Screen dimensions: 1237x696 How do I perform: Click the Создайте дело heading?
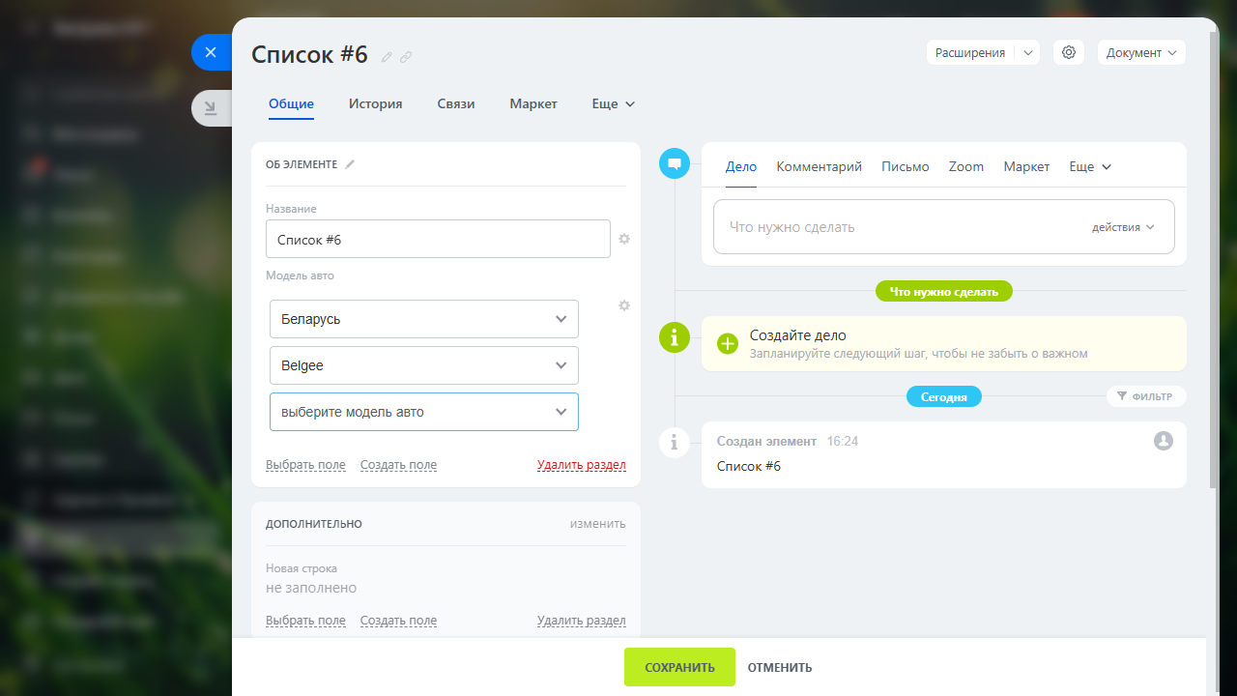[x=798, y=335]
